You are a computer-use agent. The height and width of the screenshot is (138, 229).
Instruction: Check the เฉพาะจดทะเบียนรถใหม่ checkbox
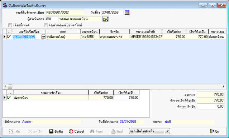coord(46,25)
